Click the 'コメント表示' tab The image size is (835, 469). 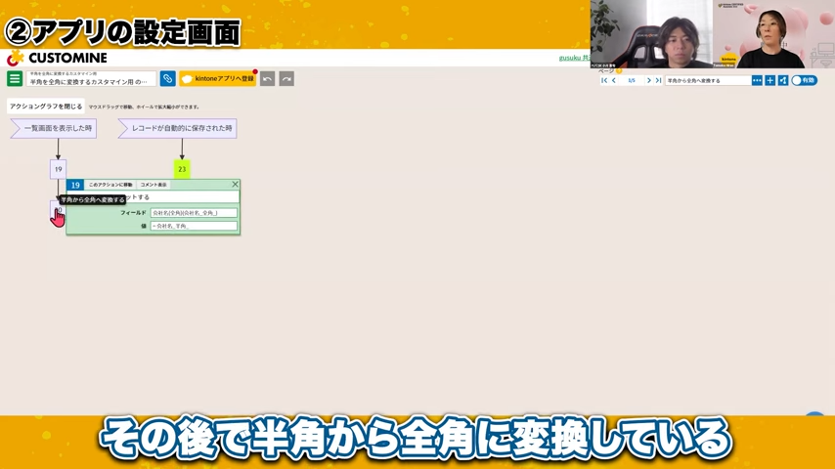154,185
